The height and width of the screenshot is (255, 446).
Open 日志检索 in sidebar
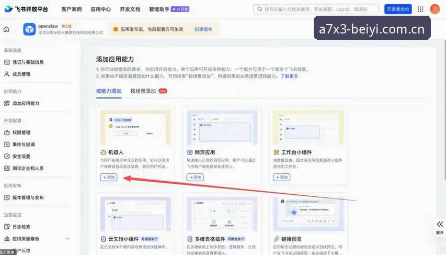pos(17,227)
